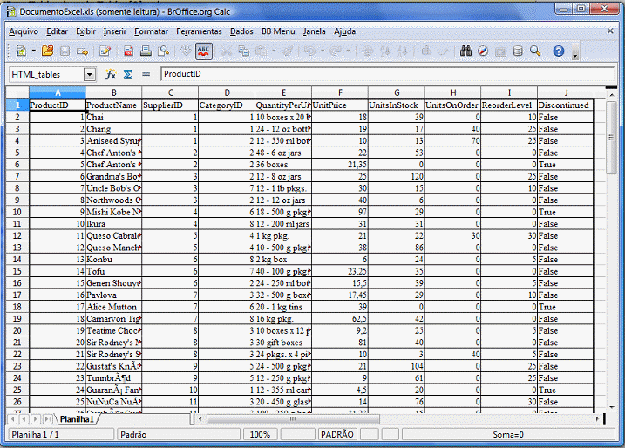The image size is (625, 448).
Task: Click the Open file folder icon
Action: tap(47, 51)
